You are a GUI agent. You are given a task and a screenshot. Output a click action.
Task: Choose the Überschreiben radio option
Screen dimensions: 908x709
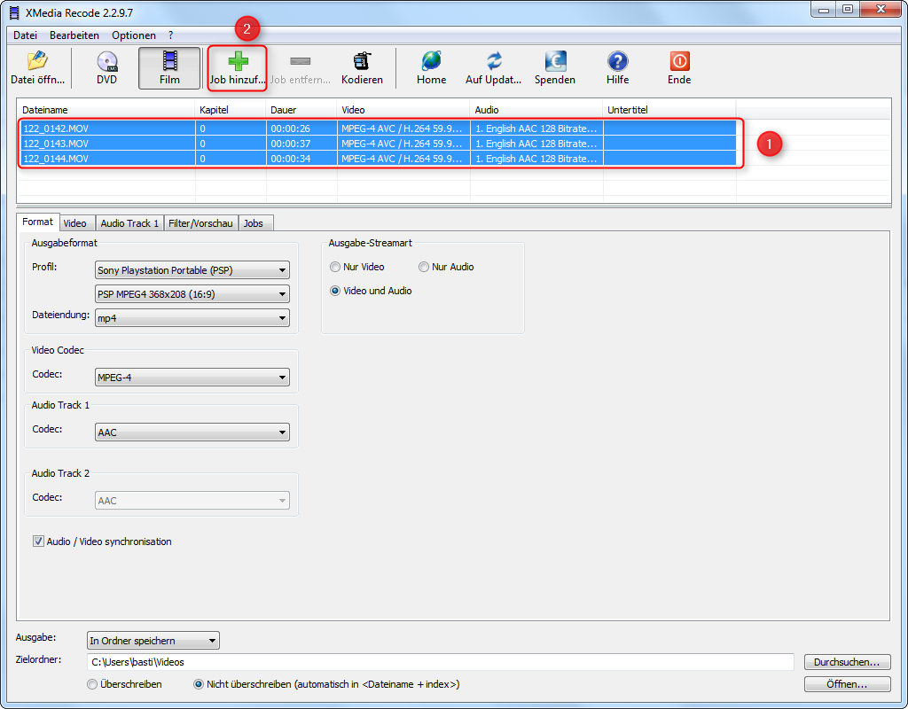tap(92, 684)
